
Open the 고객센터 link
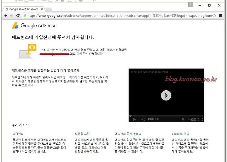(18, 134)
